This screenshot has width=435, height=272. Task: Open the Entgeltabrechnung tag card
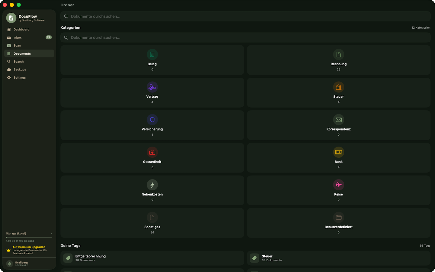[152, 258]
